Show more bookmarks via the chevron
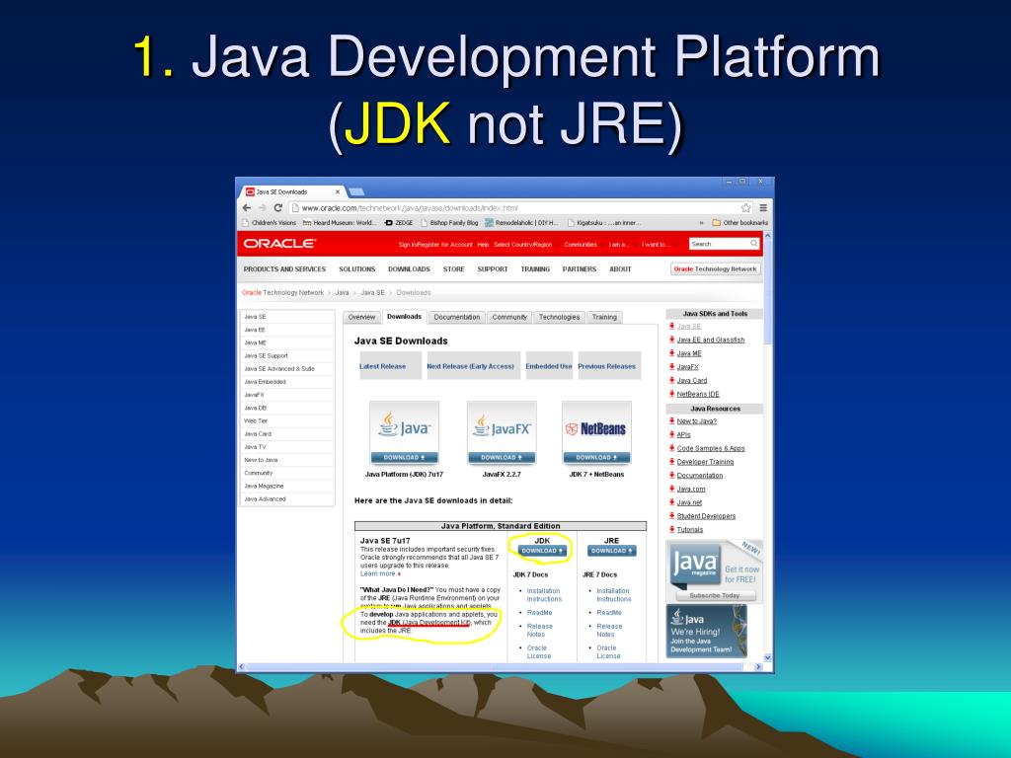 coord(702,223)
